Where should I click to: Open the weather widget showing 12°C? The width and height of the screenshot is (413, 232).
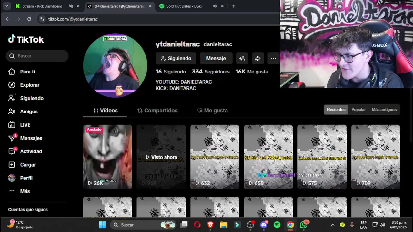coord(20,225)
